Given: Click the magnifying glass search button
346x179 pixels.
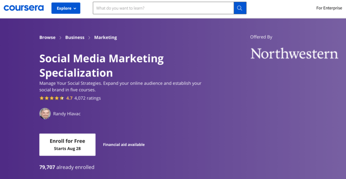Looking at the screenshot, I should pos(240,8).
